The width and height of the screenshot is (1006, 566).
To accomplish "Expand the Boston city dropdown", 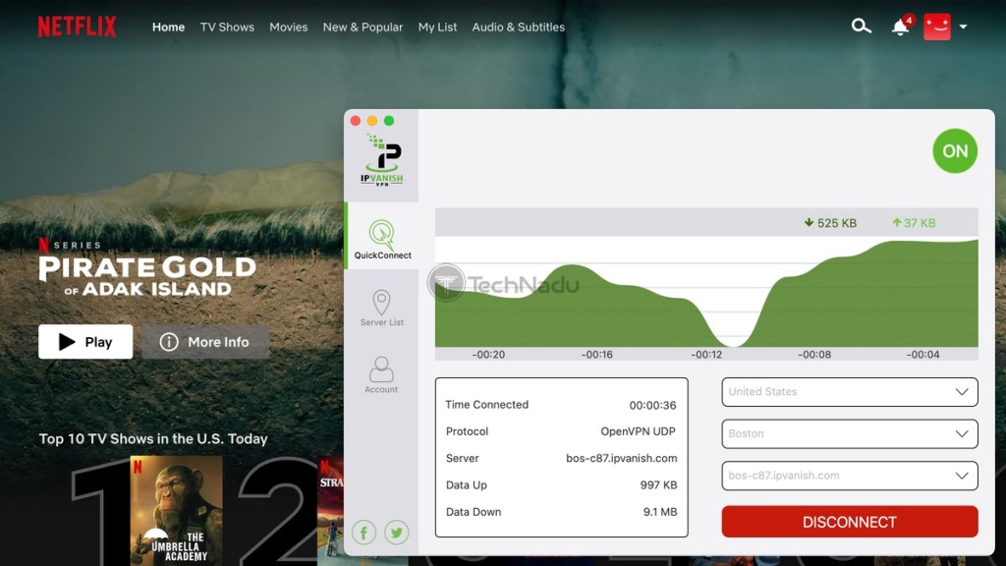I will click(850, 433).
